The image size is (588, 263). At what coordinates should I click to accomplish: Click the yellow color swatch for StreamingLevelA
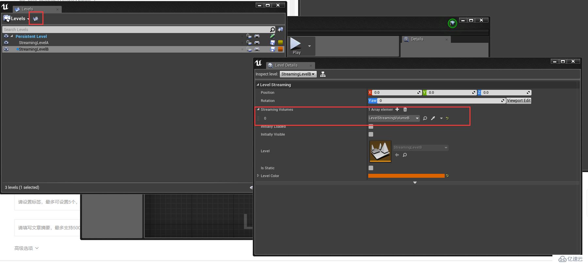pos(280,42)
